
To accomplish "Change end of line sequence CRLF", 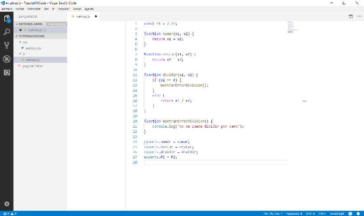I will 322,213.
